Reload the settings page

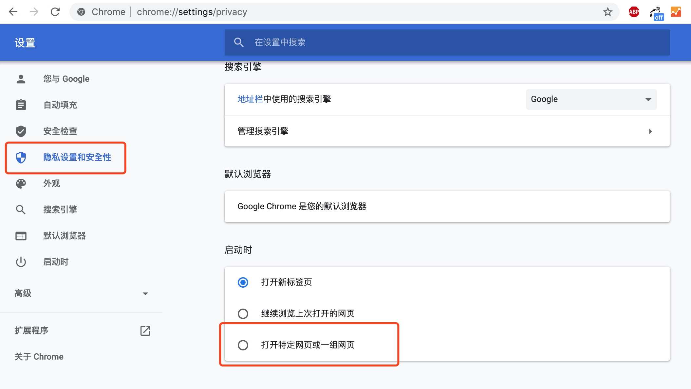(x=55, y=12)
